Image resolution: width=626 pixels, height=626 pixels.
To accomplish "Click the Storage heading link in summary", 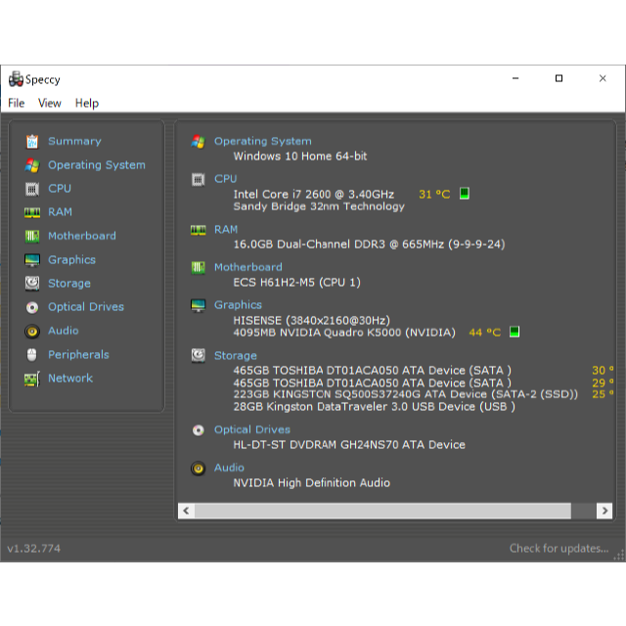I will pyautogui.click(x=236, y=356).
